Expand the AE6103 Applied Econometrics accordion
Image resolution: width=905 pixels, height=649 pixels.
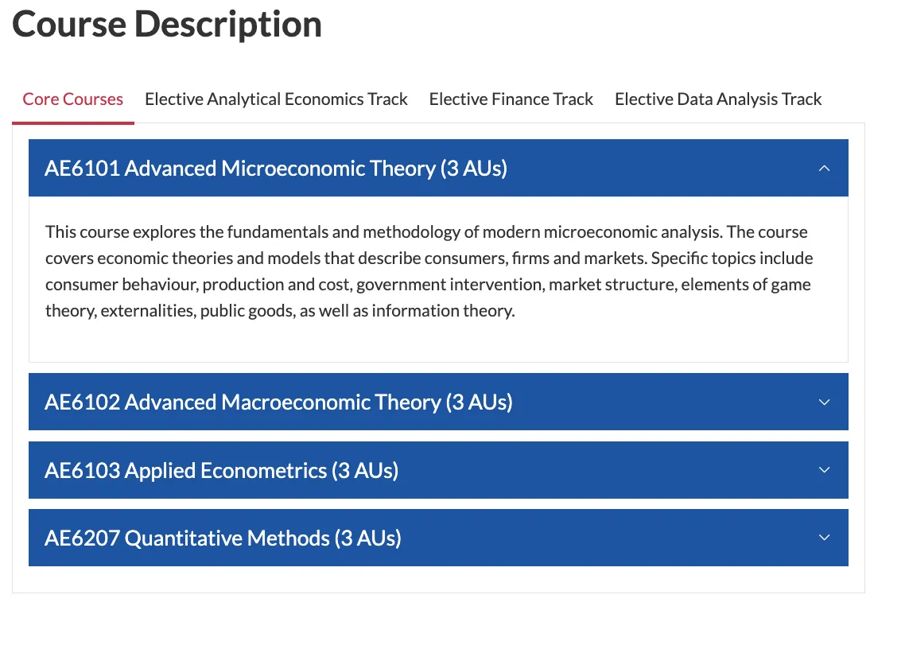(x=221, y=470)
